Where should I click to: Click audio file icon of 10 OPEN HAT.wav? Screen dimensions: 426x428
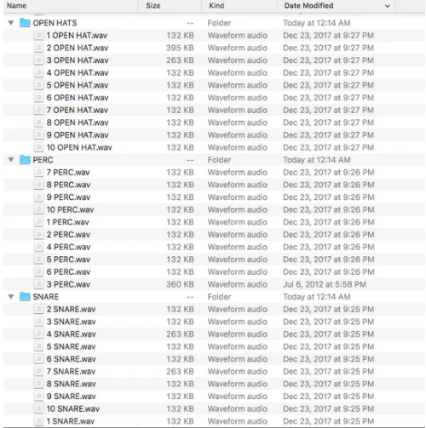[x=38, y=147]
